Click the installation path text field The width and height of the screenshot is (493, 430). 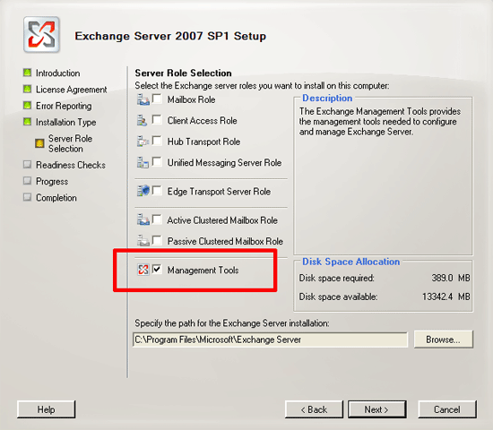click(270, 340)
